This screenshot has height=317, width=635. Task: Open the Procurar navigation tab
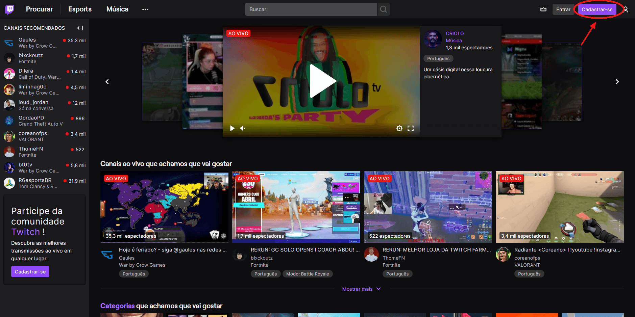40,9
